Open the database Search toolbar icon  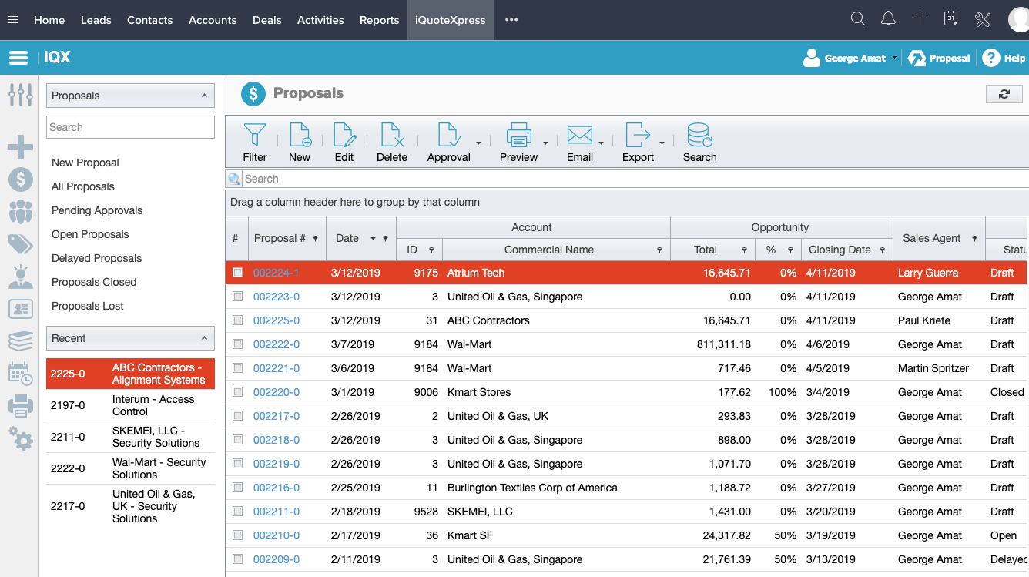pyautogui.click(x=699, y=136)
